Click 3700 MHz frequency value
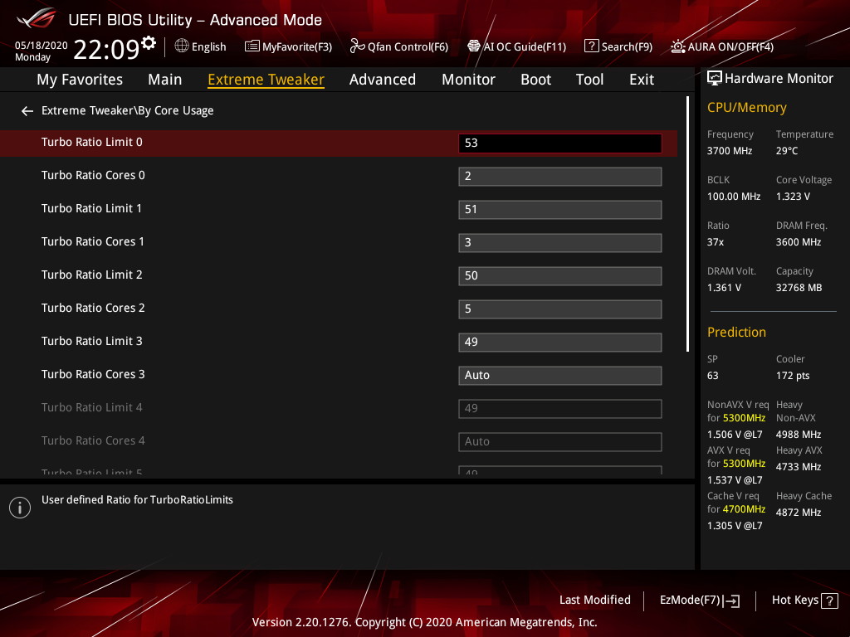The image size is (850, 637). (x=729, y=151)
